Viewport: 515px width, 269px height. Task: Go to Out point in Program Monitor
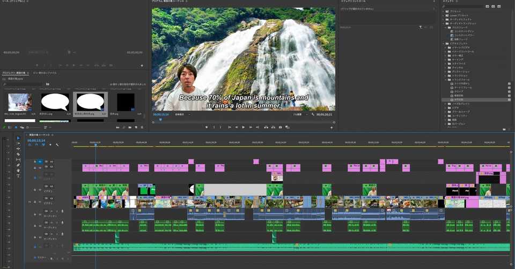click(x=257, y=127)
